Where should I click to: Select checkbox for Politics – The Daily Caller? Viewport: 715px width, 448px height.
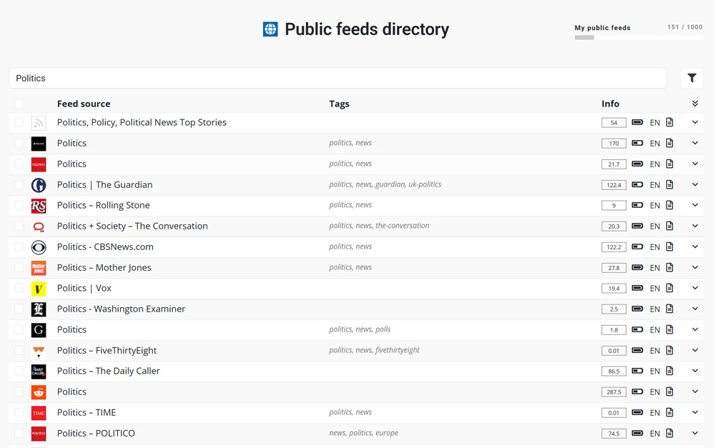19,371
